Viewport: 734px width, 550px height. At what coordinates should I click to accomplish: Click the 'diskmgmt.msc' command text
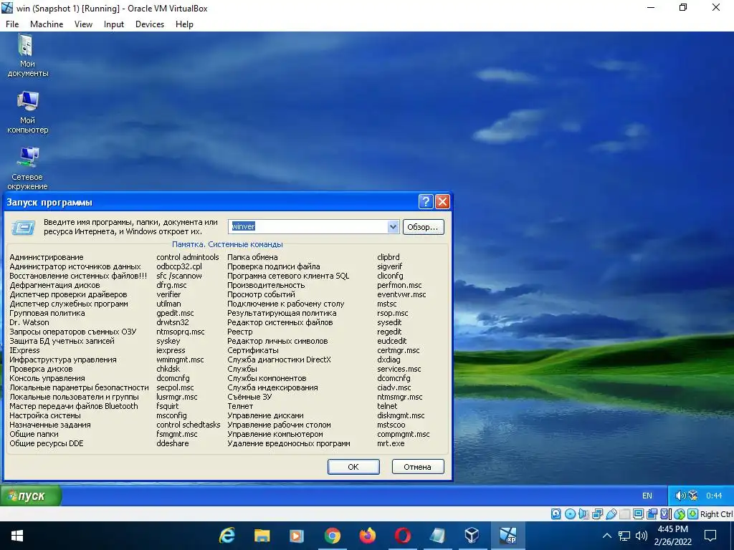(x=401, y=415)
